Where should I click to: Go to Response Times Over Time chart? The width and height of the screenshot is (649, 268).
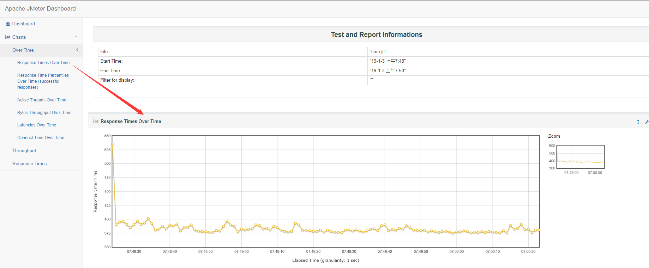point(43,63)
